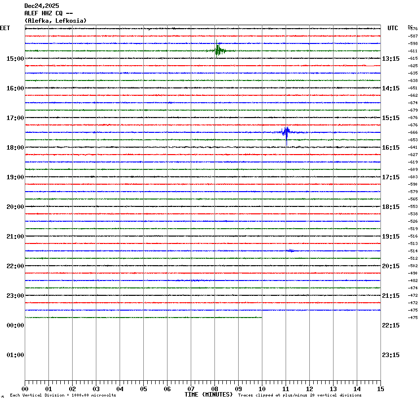Click the 16:15 UTC time label
Viewport: 420px width, 402px height.
[x=390, y=148]
